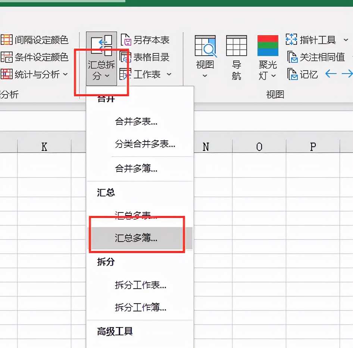Screen dimensions: 353x348
Task: Click 另存本表 in the ribbon
Action: tap(145, 40)
